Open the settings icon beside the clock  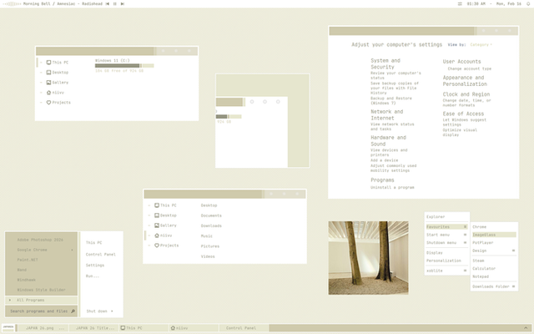(460, 3)
